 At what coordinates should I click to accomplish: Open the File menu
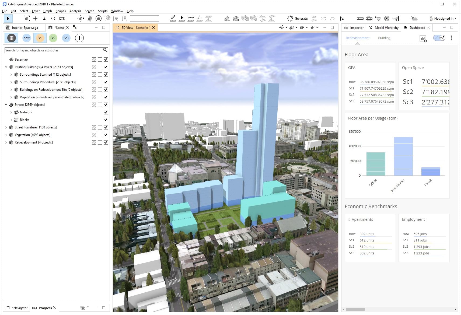5,11
